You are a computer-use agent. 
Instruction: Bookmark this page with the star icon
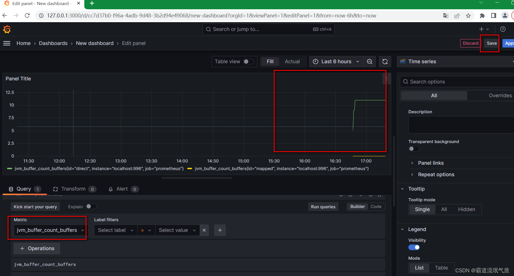468,15
